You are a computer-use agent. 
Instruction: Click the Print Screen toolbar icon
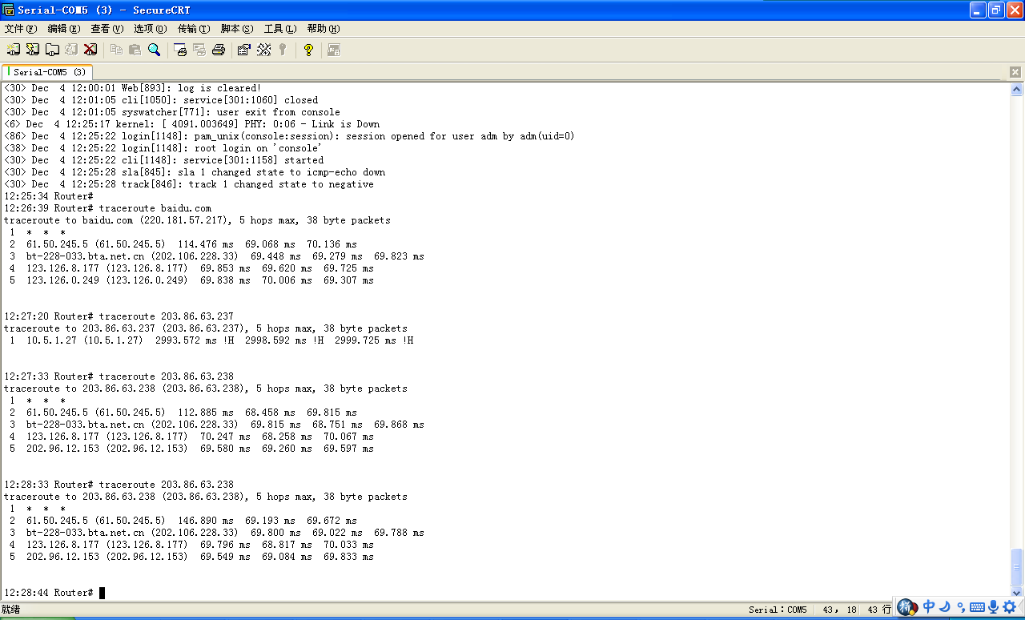180,50
